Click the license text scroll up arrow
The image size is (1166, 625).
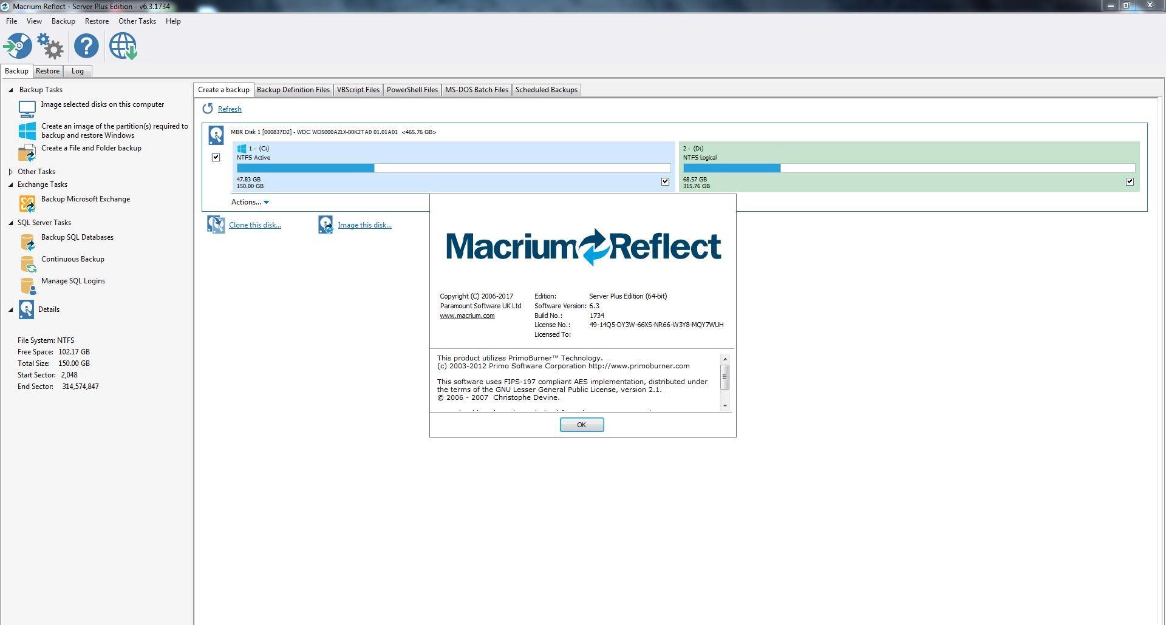pyautogui.click(x=724, y=359)
